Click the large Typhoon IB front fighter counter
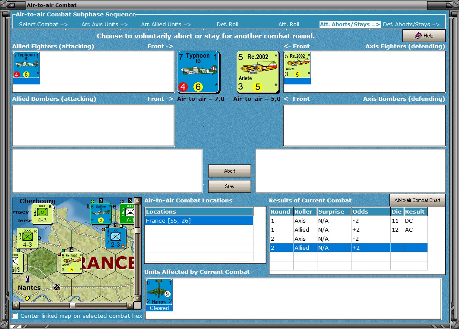 click(199, 72)
